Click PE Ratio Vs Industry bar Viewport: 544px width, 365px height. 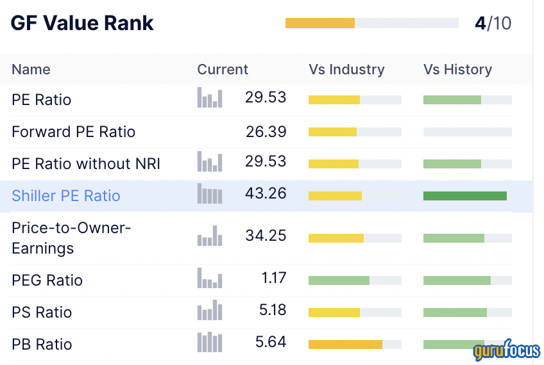click(355, 100)
